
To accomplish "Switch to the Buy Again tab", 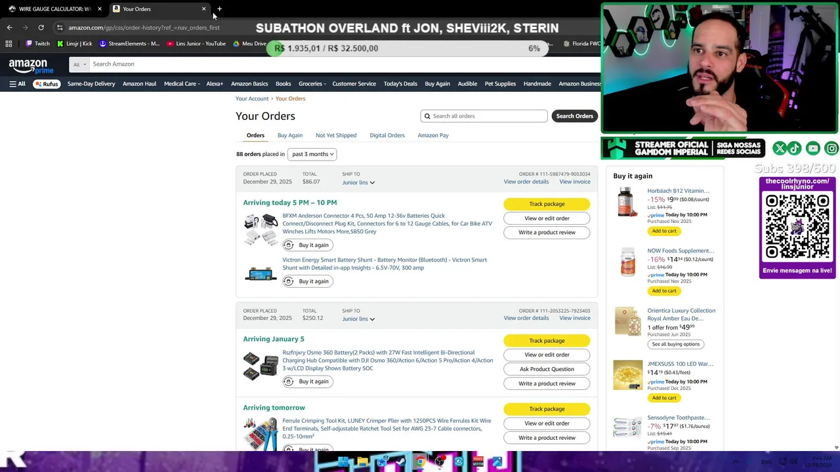I will (x=290, y=136).
